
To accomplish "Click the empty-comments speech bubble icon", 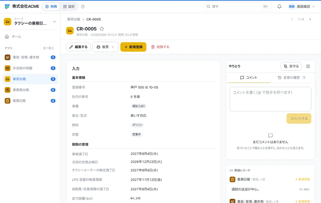I will pos(270,136).
